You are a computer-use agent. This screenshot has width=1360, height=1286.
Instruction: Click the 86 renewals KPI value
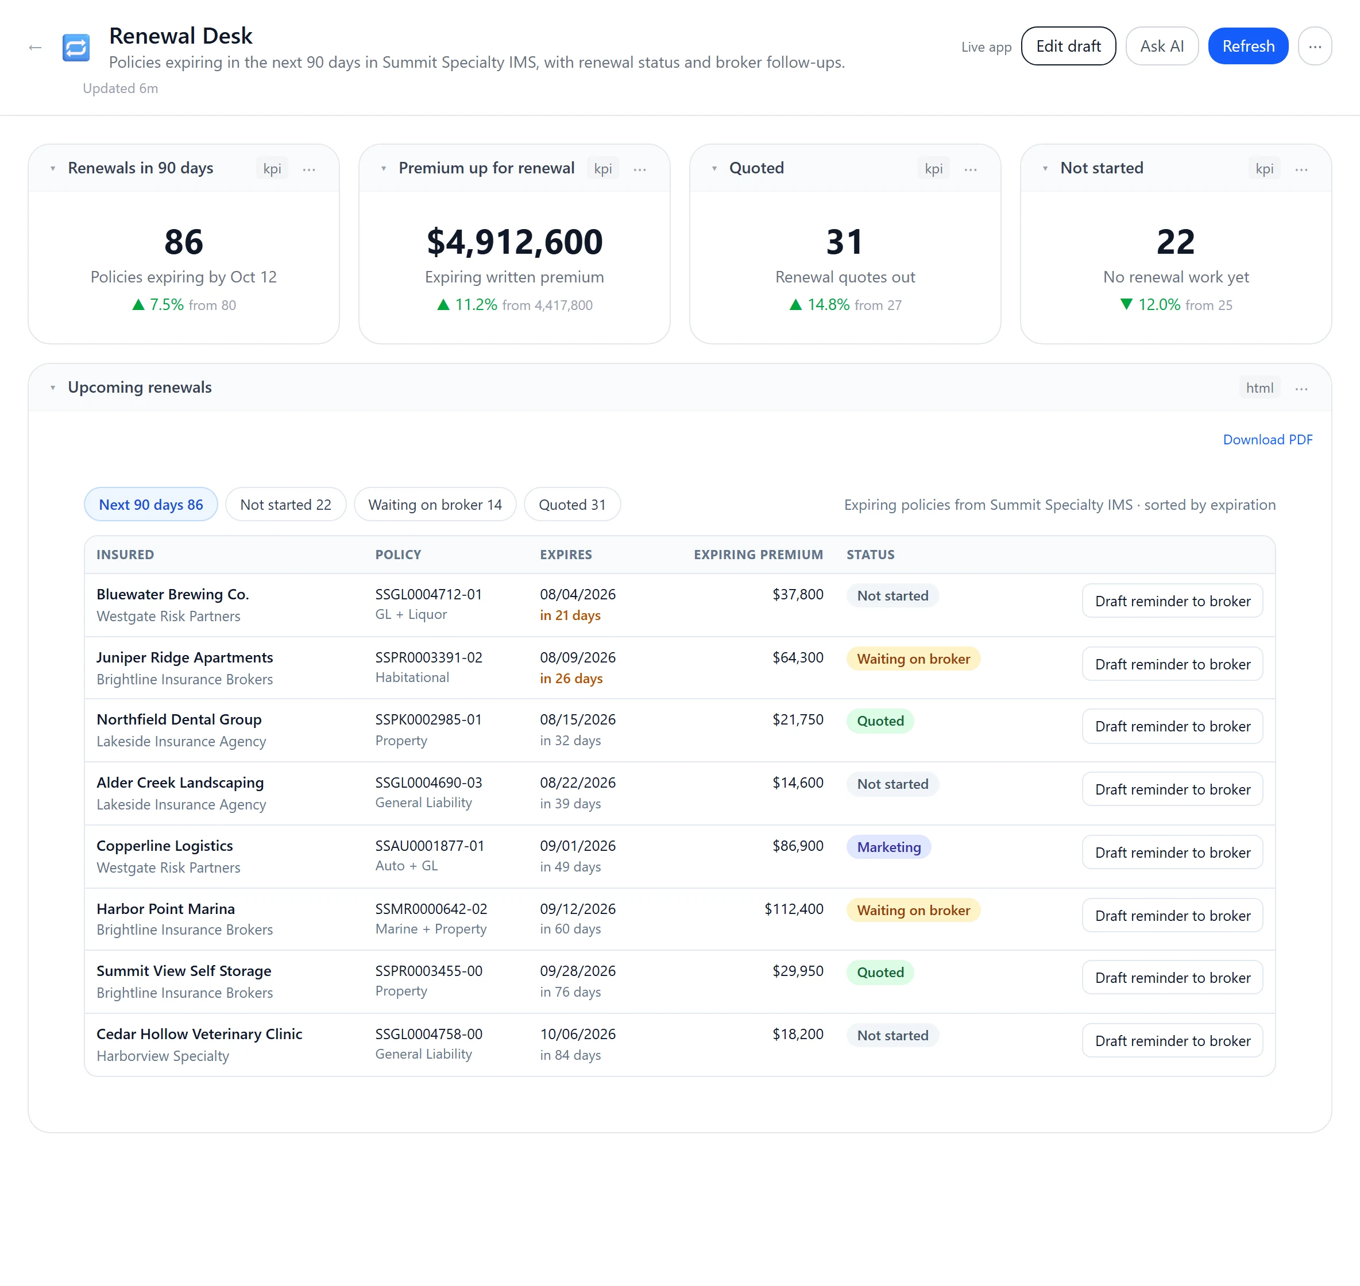[184, 242]
